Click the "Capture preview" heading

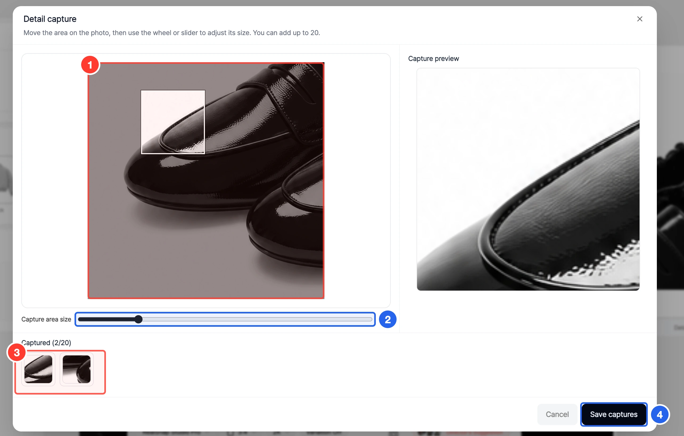433,58
